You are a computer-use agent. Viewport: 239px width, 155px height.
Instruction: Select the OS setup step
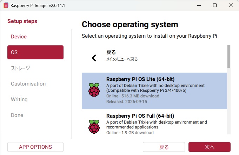(35, 52)
